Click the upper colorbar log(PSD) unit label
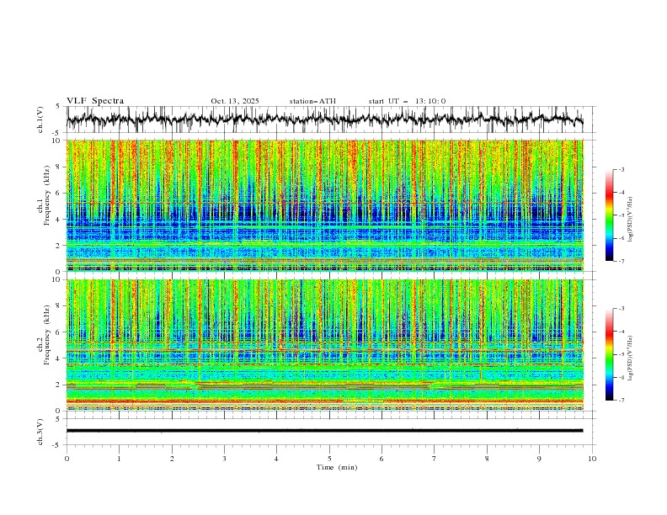 631,220
